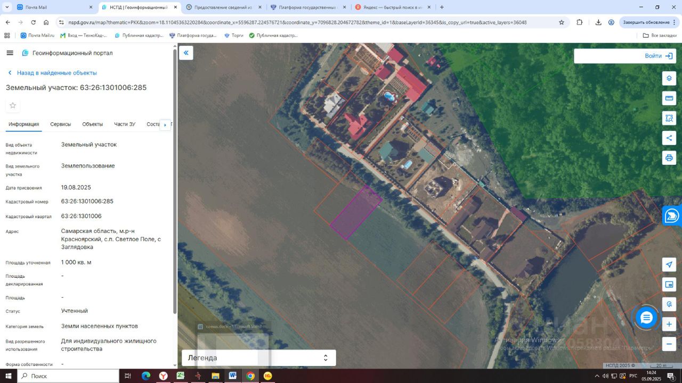Activate the ruler measurement tool

[669, 98]
